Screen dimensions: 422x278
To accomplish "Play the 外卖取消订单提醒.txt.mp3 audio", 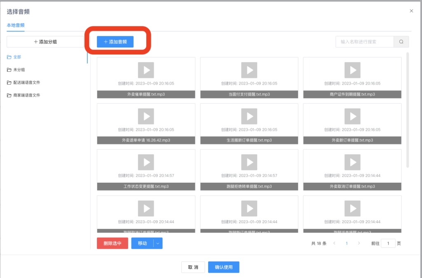I will pos(352,163).
